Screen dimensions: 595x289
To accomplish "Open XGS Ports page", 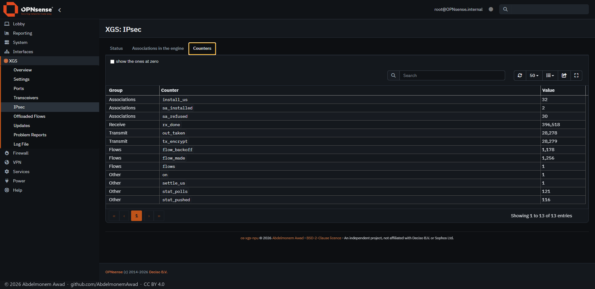I will (50, 88).
